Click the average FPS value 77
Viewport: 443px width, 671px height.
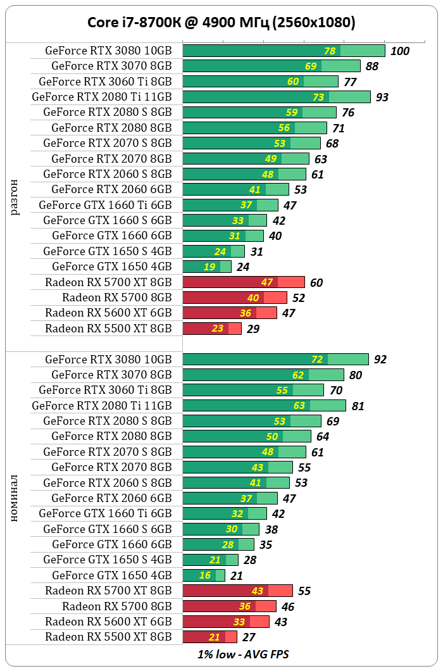click(350, 82)
